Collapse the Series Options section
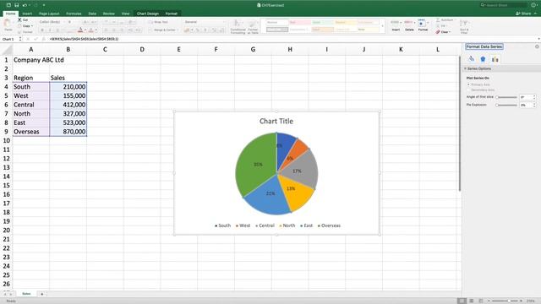Screen dimensions: 541x304 [465, 68]
